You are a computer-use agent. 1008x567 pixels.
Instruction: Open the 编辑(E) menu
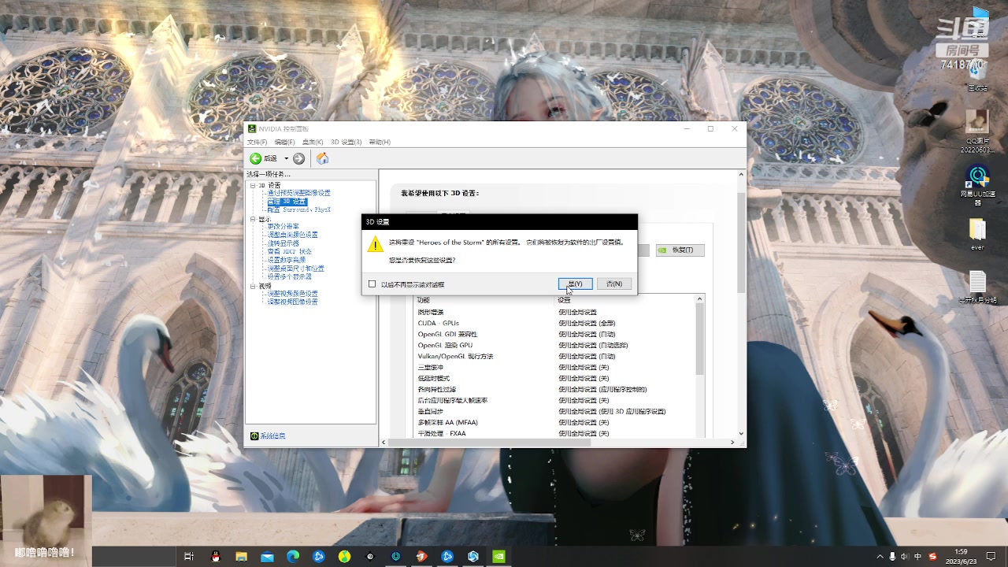click(x=284, y=142)
